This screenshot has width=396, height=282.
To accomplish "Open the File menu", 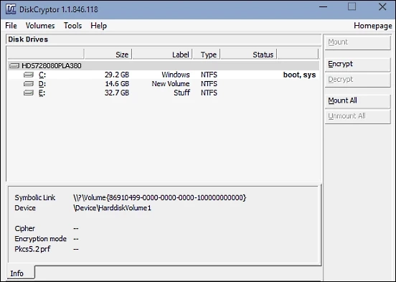I will tap(11, 26).
